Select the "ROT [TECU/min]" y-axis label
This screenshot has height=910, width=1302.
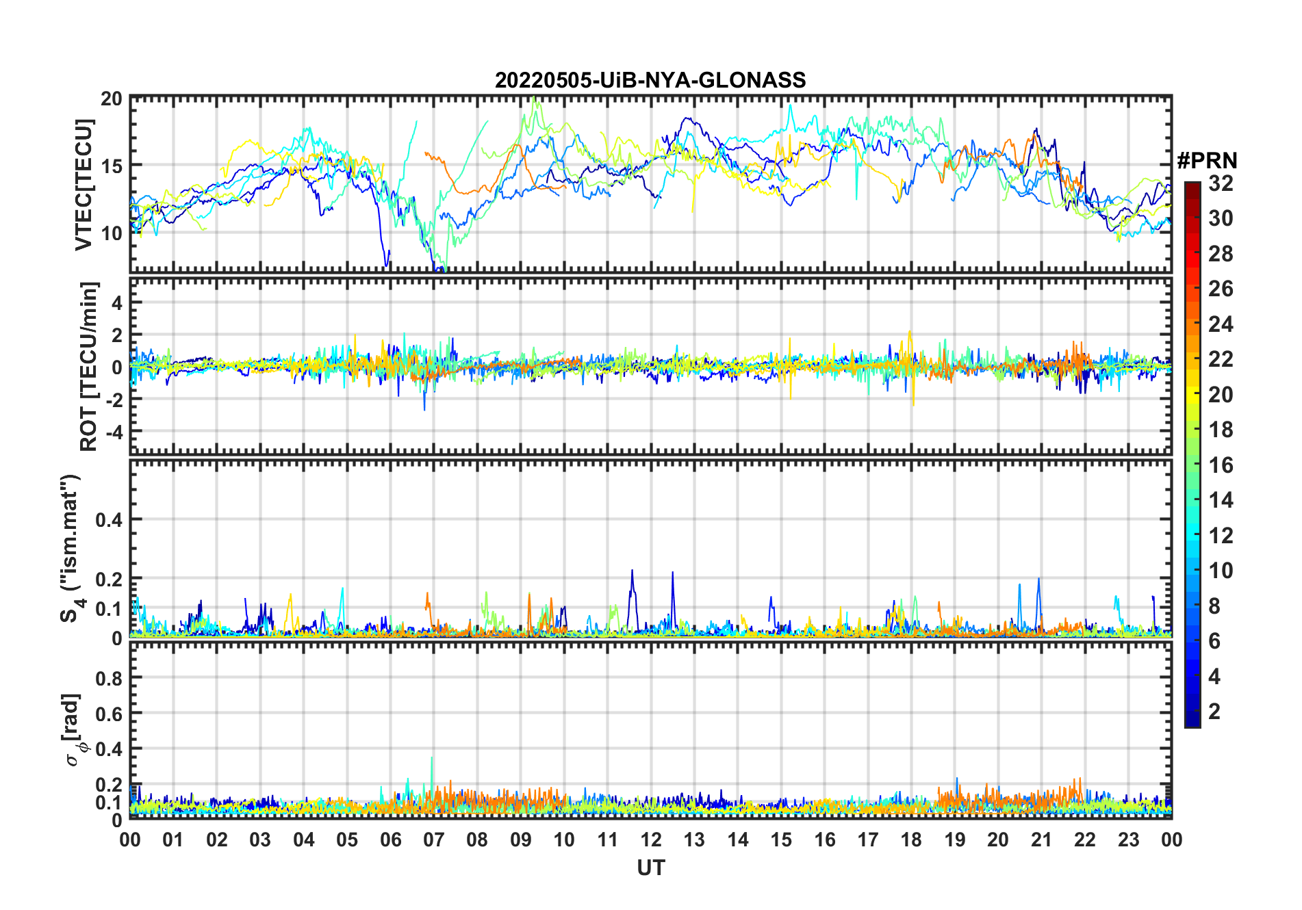(x=89, y=366)
